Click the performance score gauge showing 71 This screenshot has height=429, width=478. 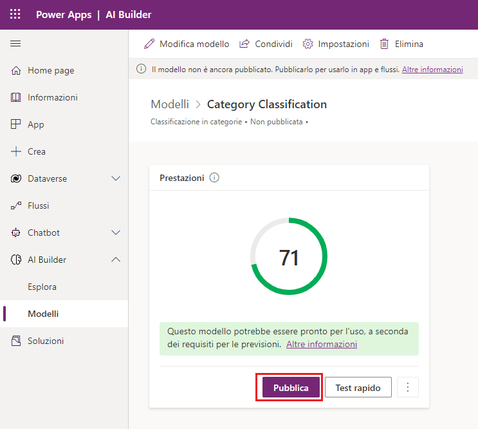[289, 256]
